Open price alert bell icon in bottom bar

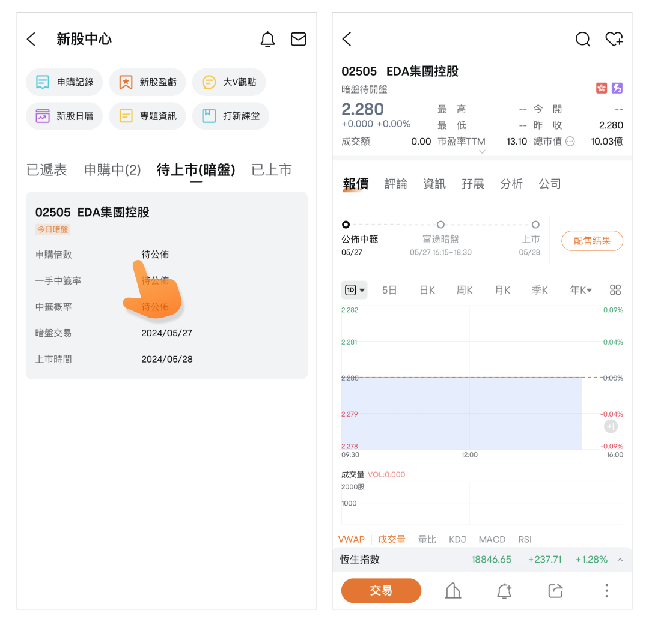504,591
